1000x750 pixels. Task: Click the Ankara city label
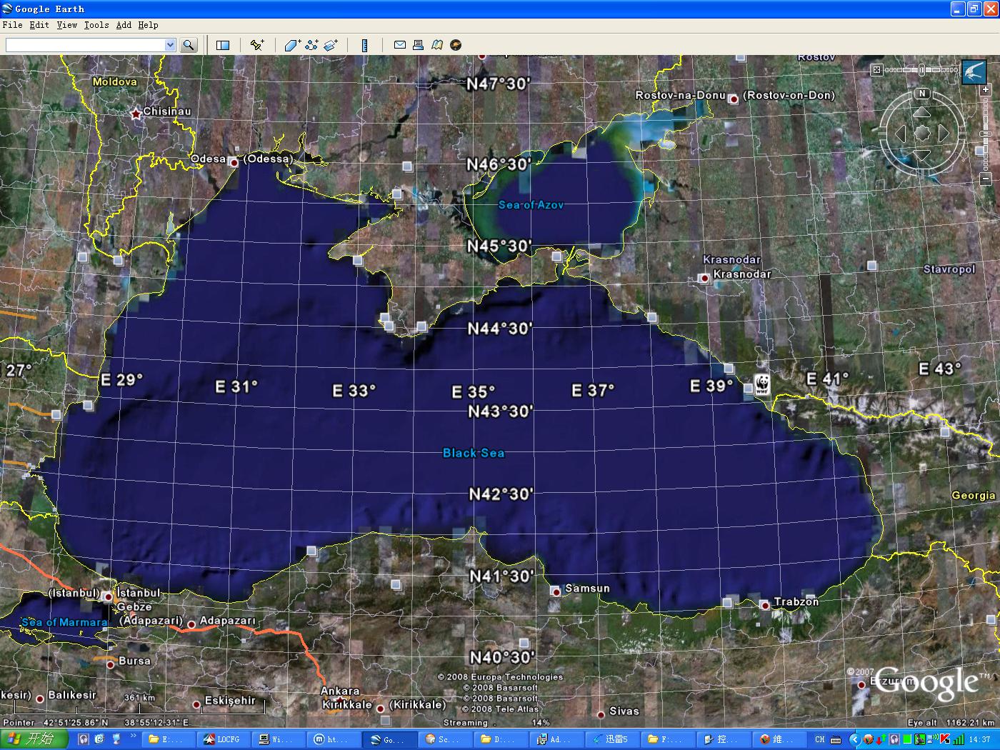tap(340, 691)
